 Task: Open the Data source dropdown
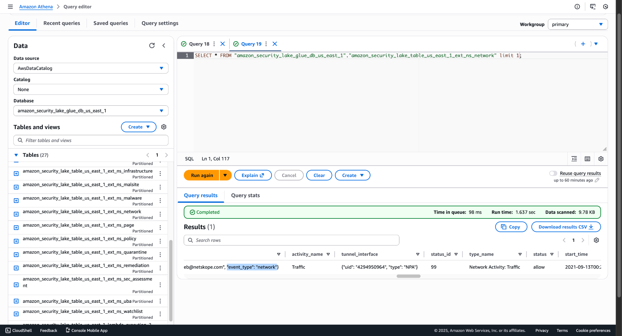[91, 68]
